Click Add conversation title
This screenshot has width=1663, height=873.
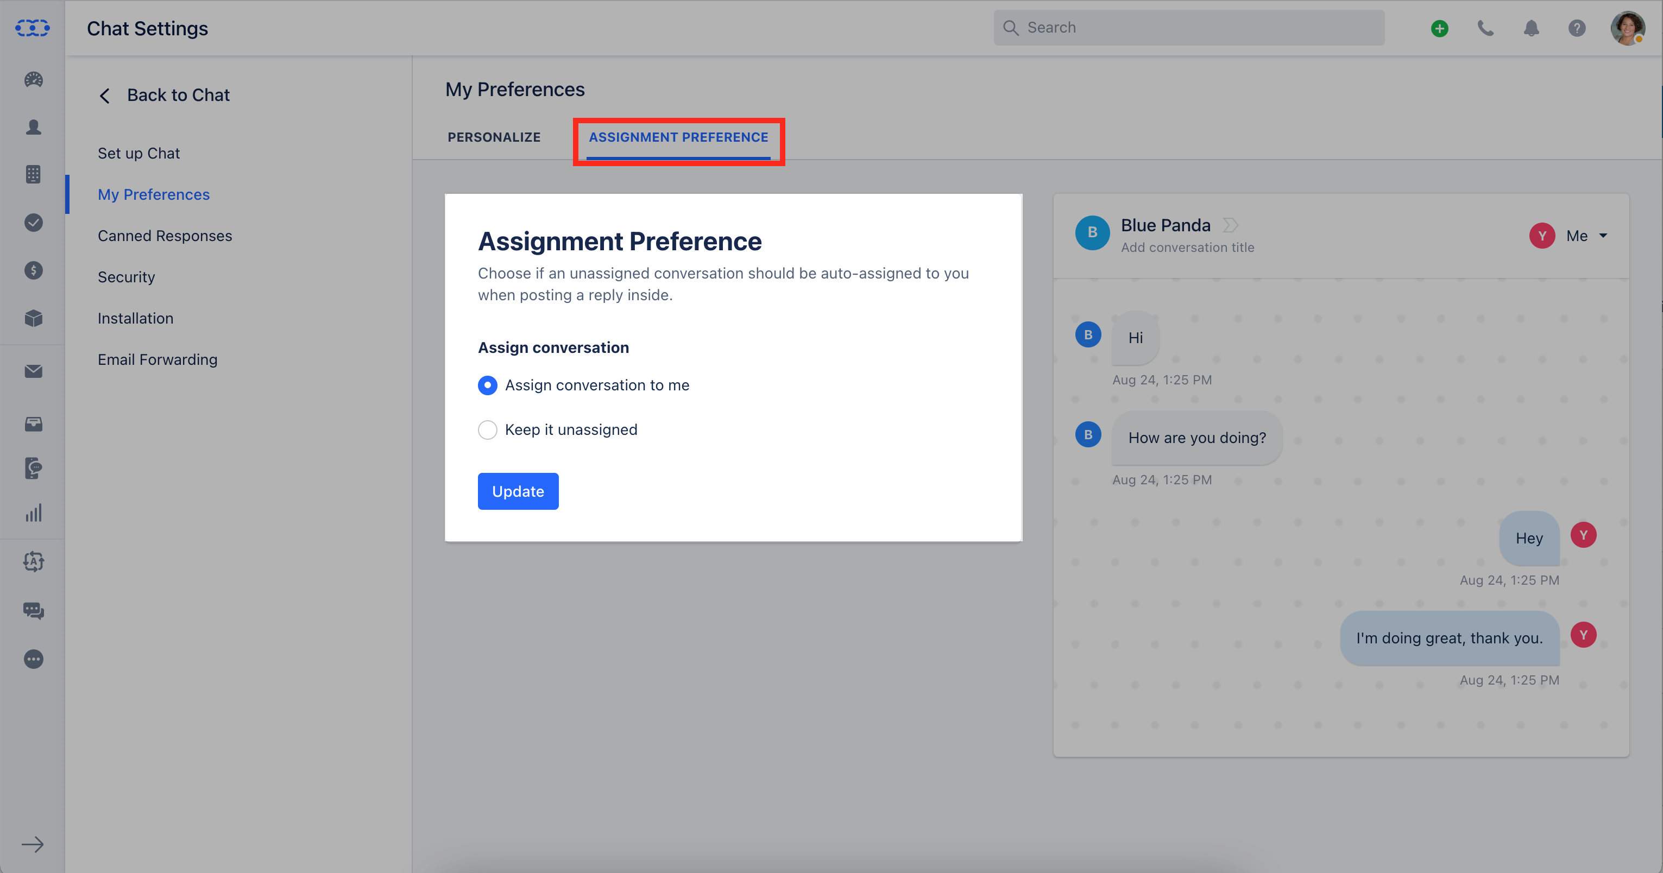(x=1187, y=248)
